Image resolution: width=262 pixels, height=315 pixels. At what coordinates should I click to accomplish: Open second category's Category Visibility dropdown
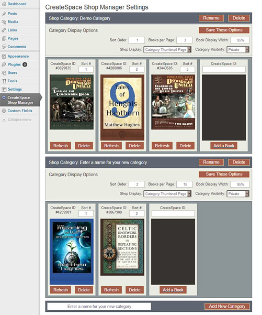(x=238, y=194)
